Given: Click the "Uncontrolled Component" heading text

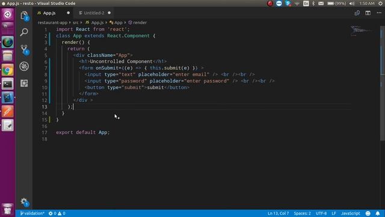Looking at the screenshot, I should pos(122,61).
